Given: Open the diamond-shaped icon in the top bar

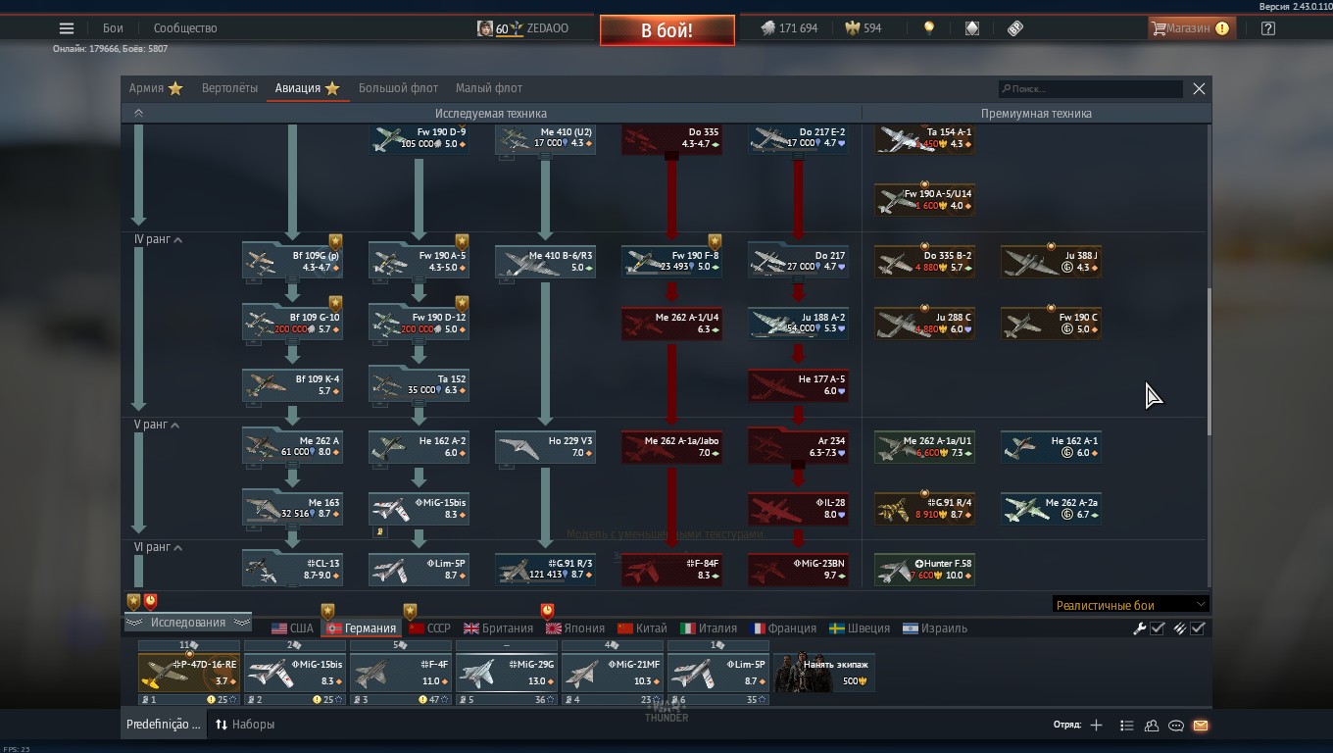Looking at the screenshot, I should 972,28.
